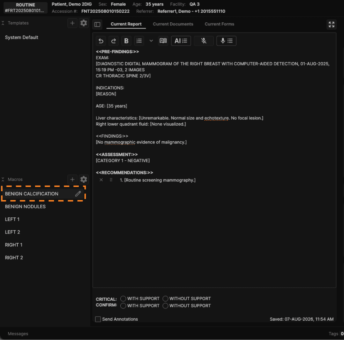The height and width of the screenshot is (340, 344).
Task: Open the Messages panel at bottom
Action: (x=18, y=333)
